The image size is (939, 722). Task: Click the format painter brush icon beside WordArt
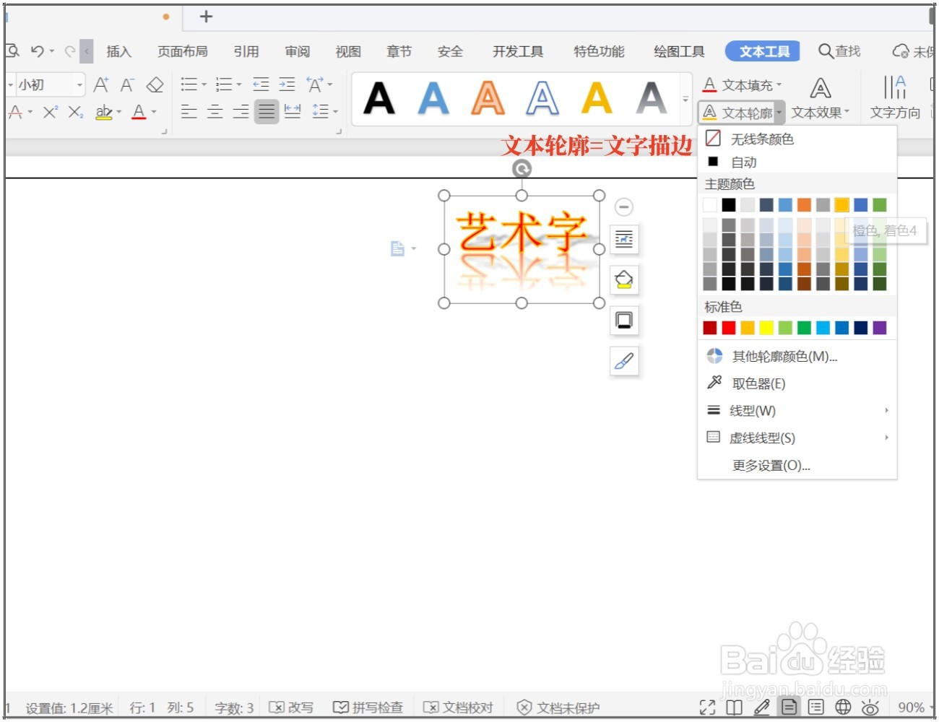[x=624, y=360]
